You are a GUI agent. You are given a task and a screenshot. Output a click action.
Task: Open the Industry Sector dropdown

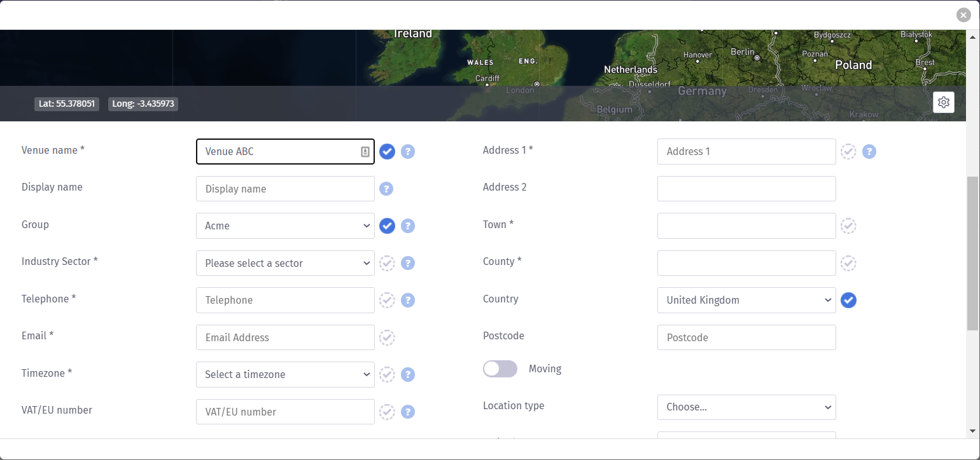(x=285, y=263)
